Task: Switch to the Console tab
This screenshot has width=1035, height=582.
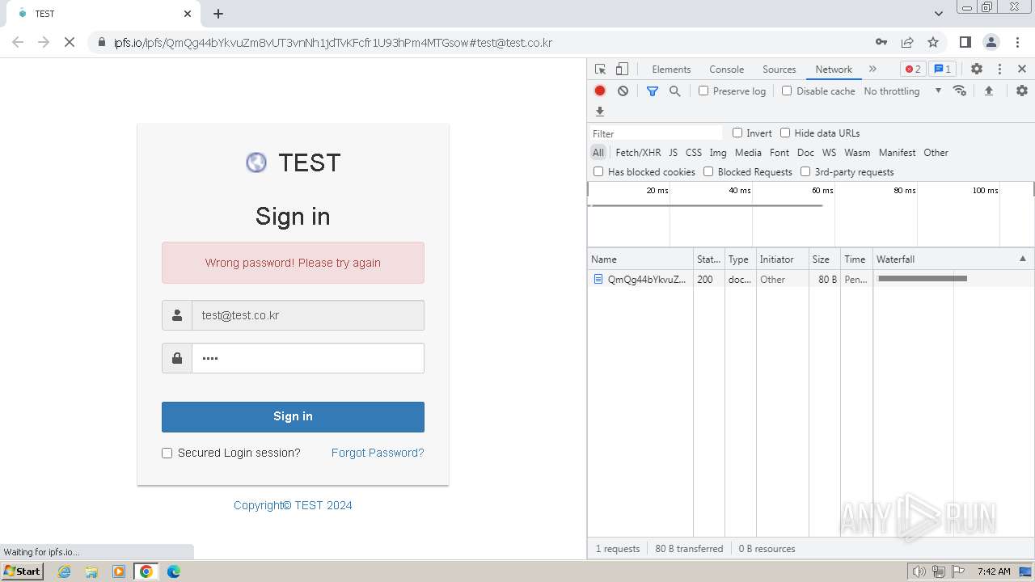Action: point(726,70)
